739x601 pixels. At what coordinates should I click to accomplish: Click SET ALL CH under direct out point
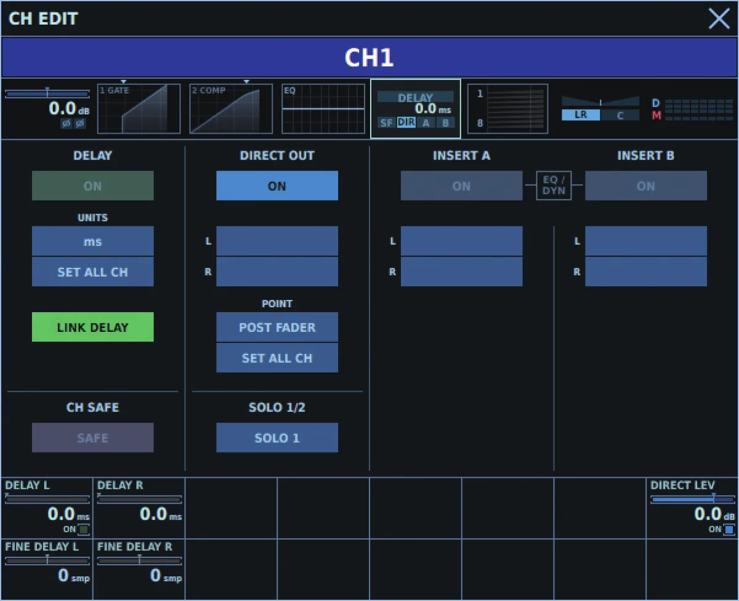277,358
